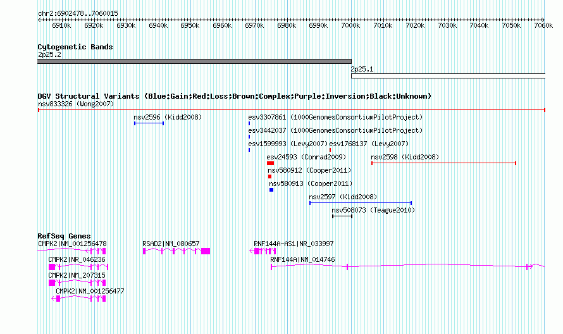The height and width of the screenshot is (334, 563).
Task: Open the esv3442037 variant label
Action: (335, 130)
